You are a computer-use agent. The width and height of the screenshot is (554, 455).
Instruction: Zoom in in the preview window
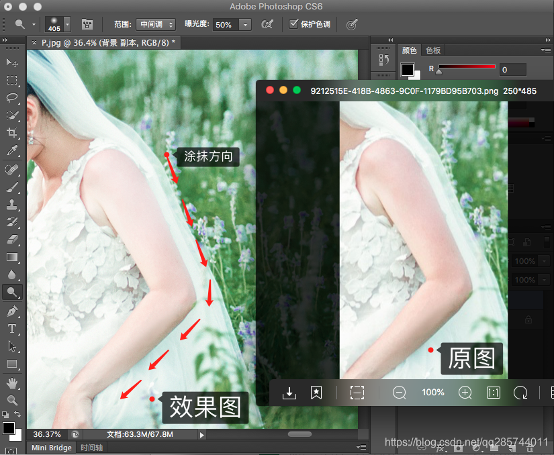pyautogui.click(x=465, y=393)
